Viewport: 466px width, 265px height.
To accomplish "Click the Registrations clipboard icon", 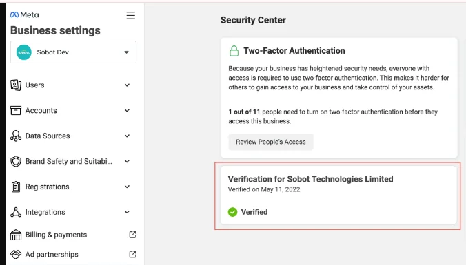I will coord(16,187).
